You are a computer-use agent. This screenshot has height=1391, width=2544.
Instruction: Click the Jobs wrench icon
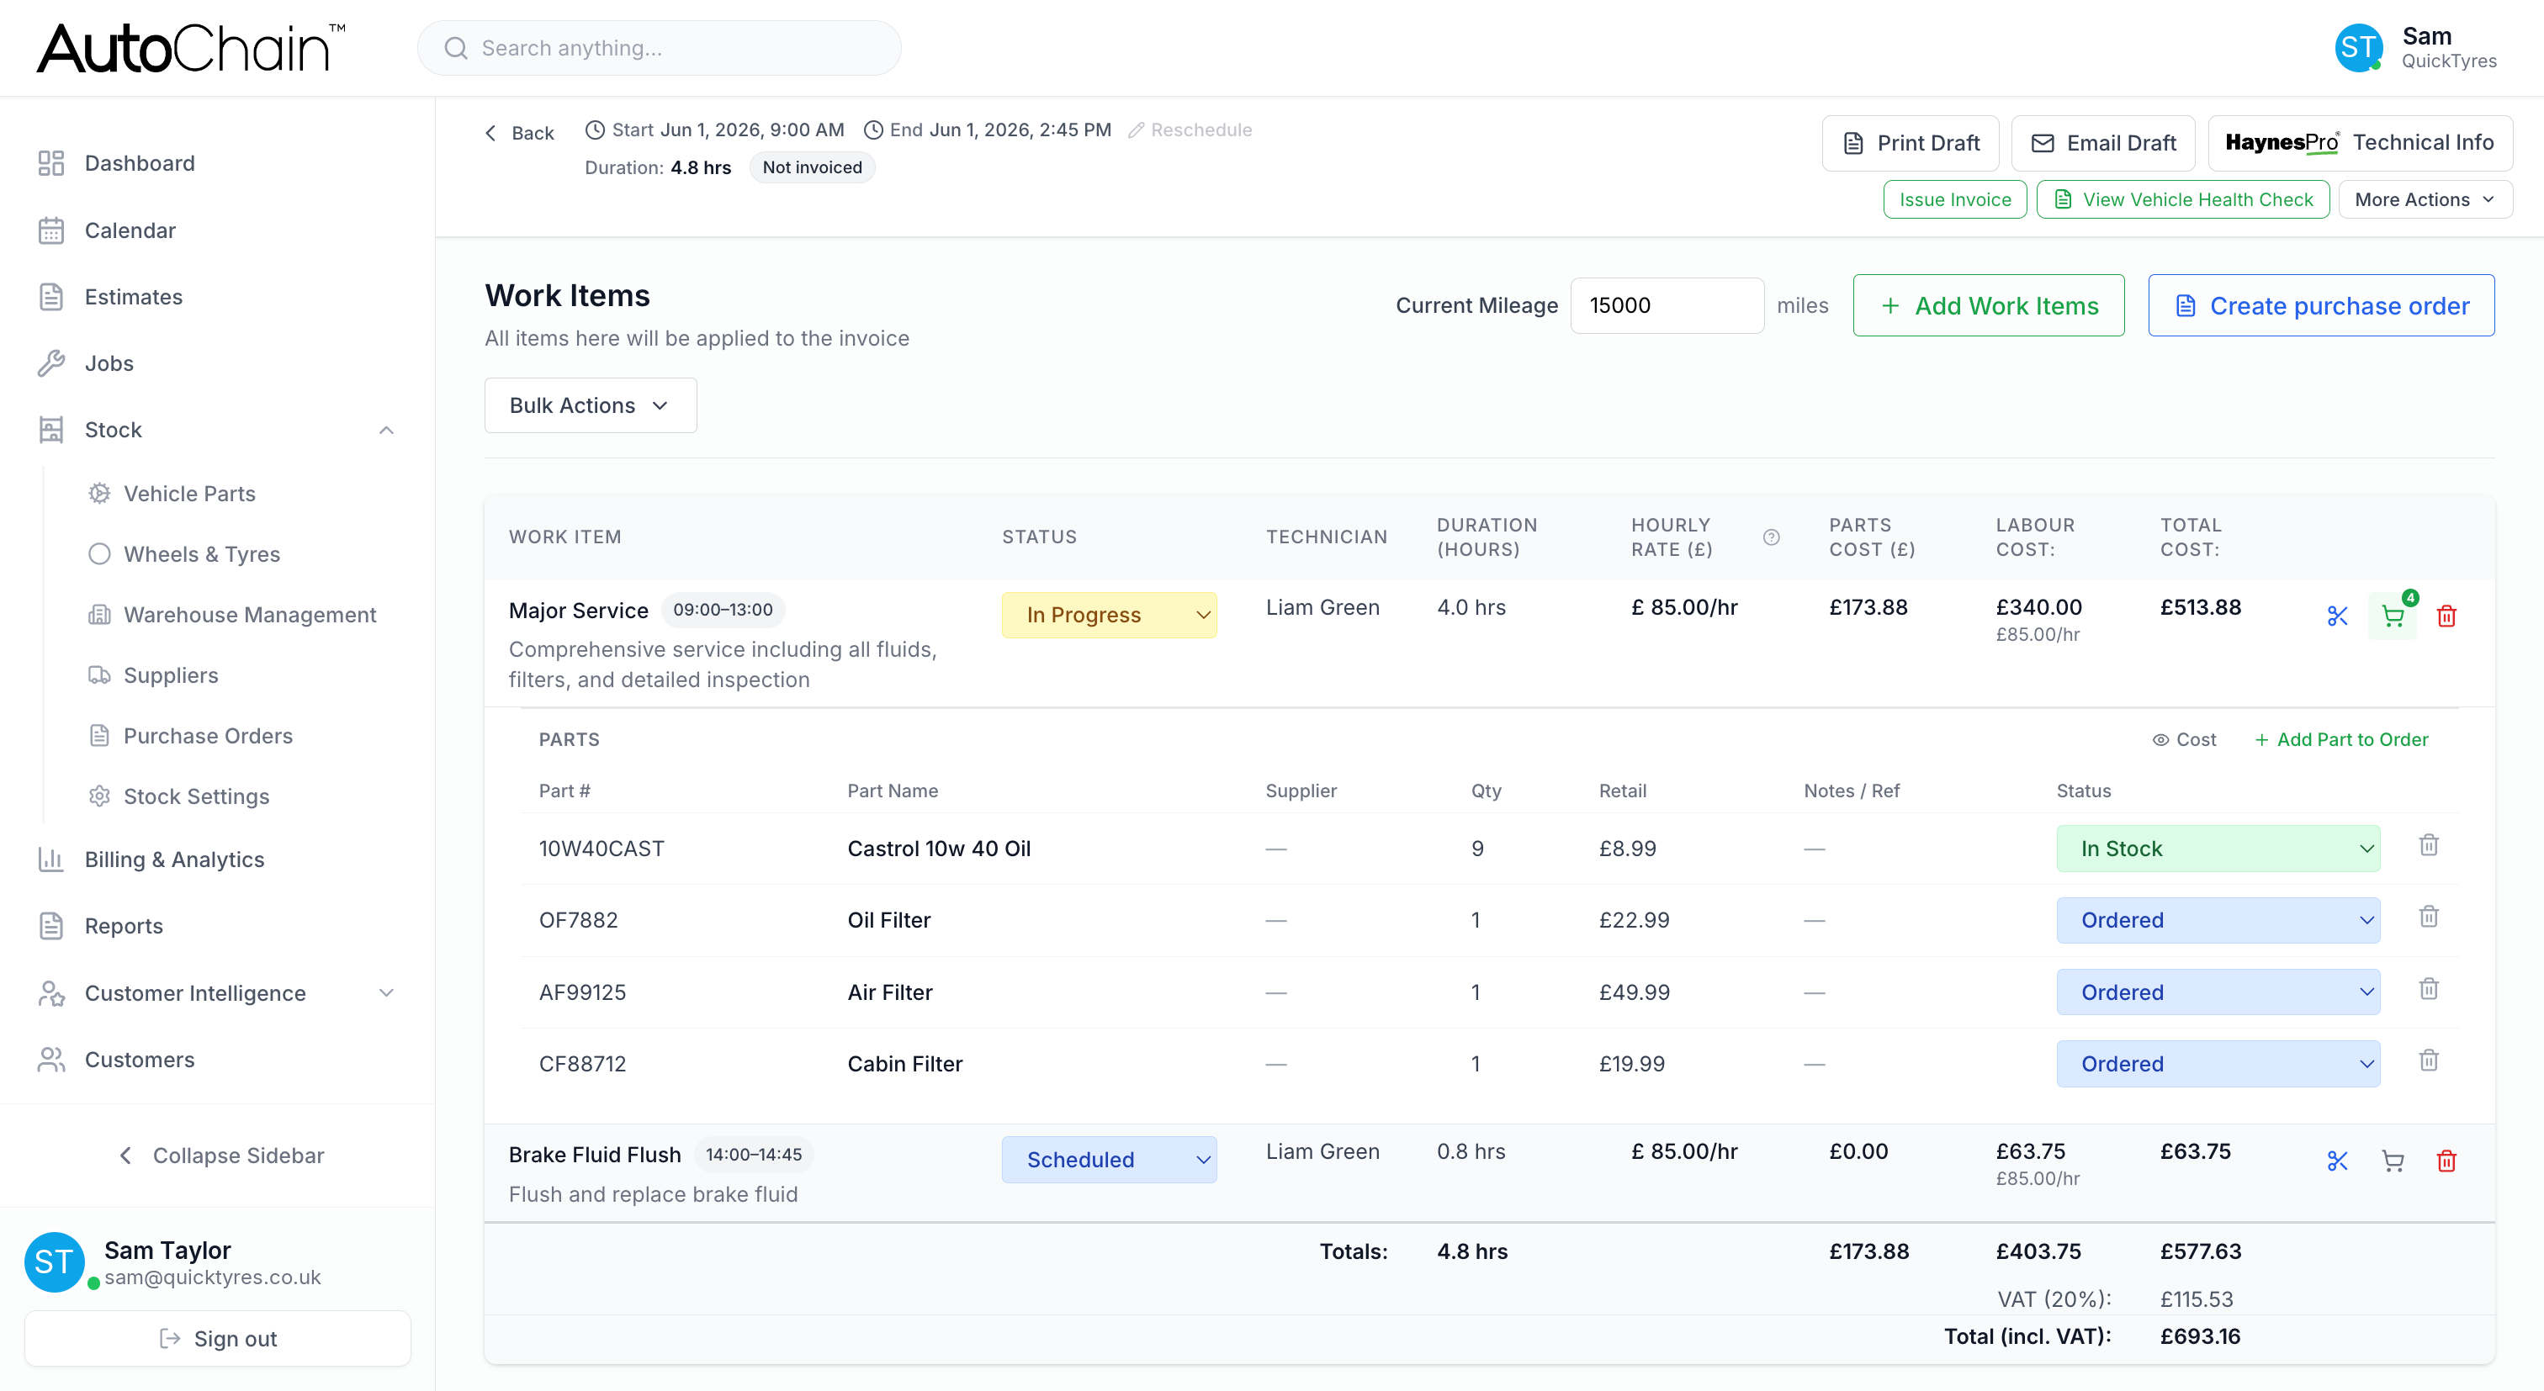51,363
